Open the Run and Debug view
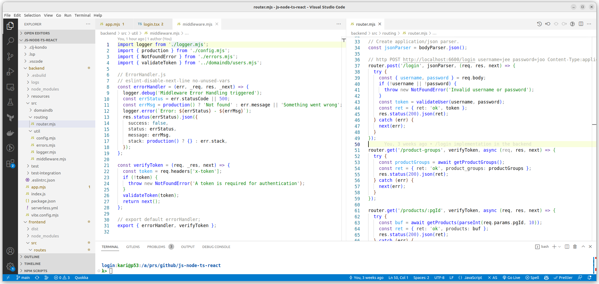This screenshot has width=599, height=284. (x=10, y=72)
